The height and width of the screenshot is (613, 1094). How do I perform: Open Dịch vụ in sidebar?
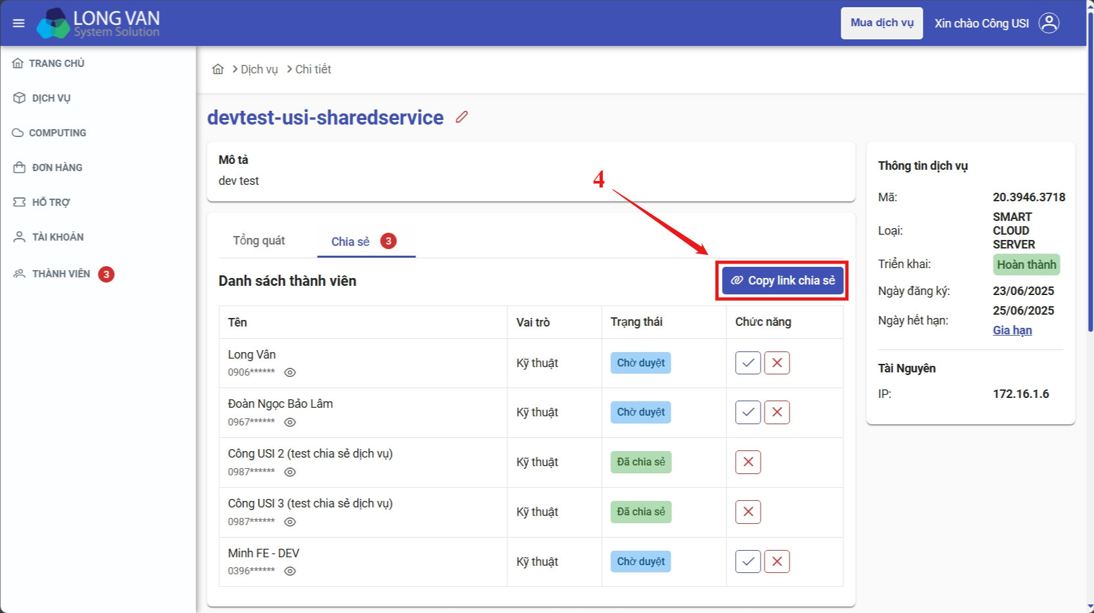42,98
